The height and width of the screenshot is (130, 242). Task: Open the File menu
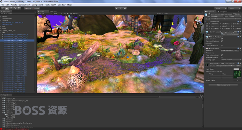click(x=2, y=5)
